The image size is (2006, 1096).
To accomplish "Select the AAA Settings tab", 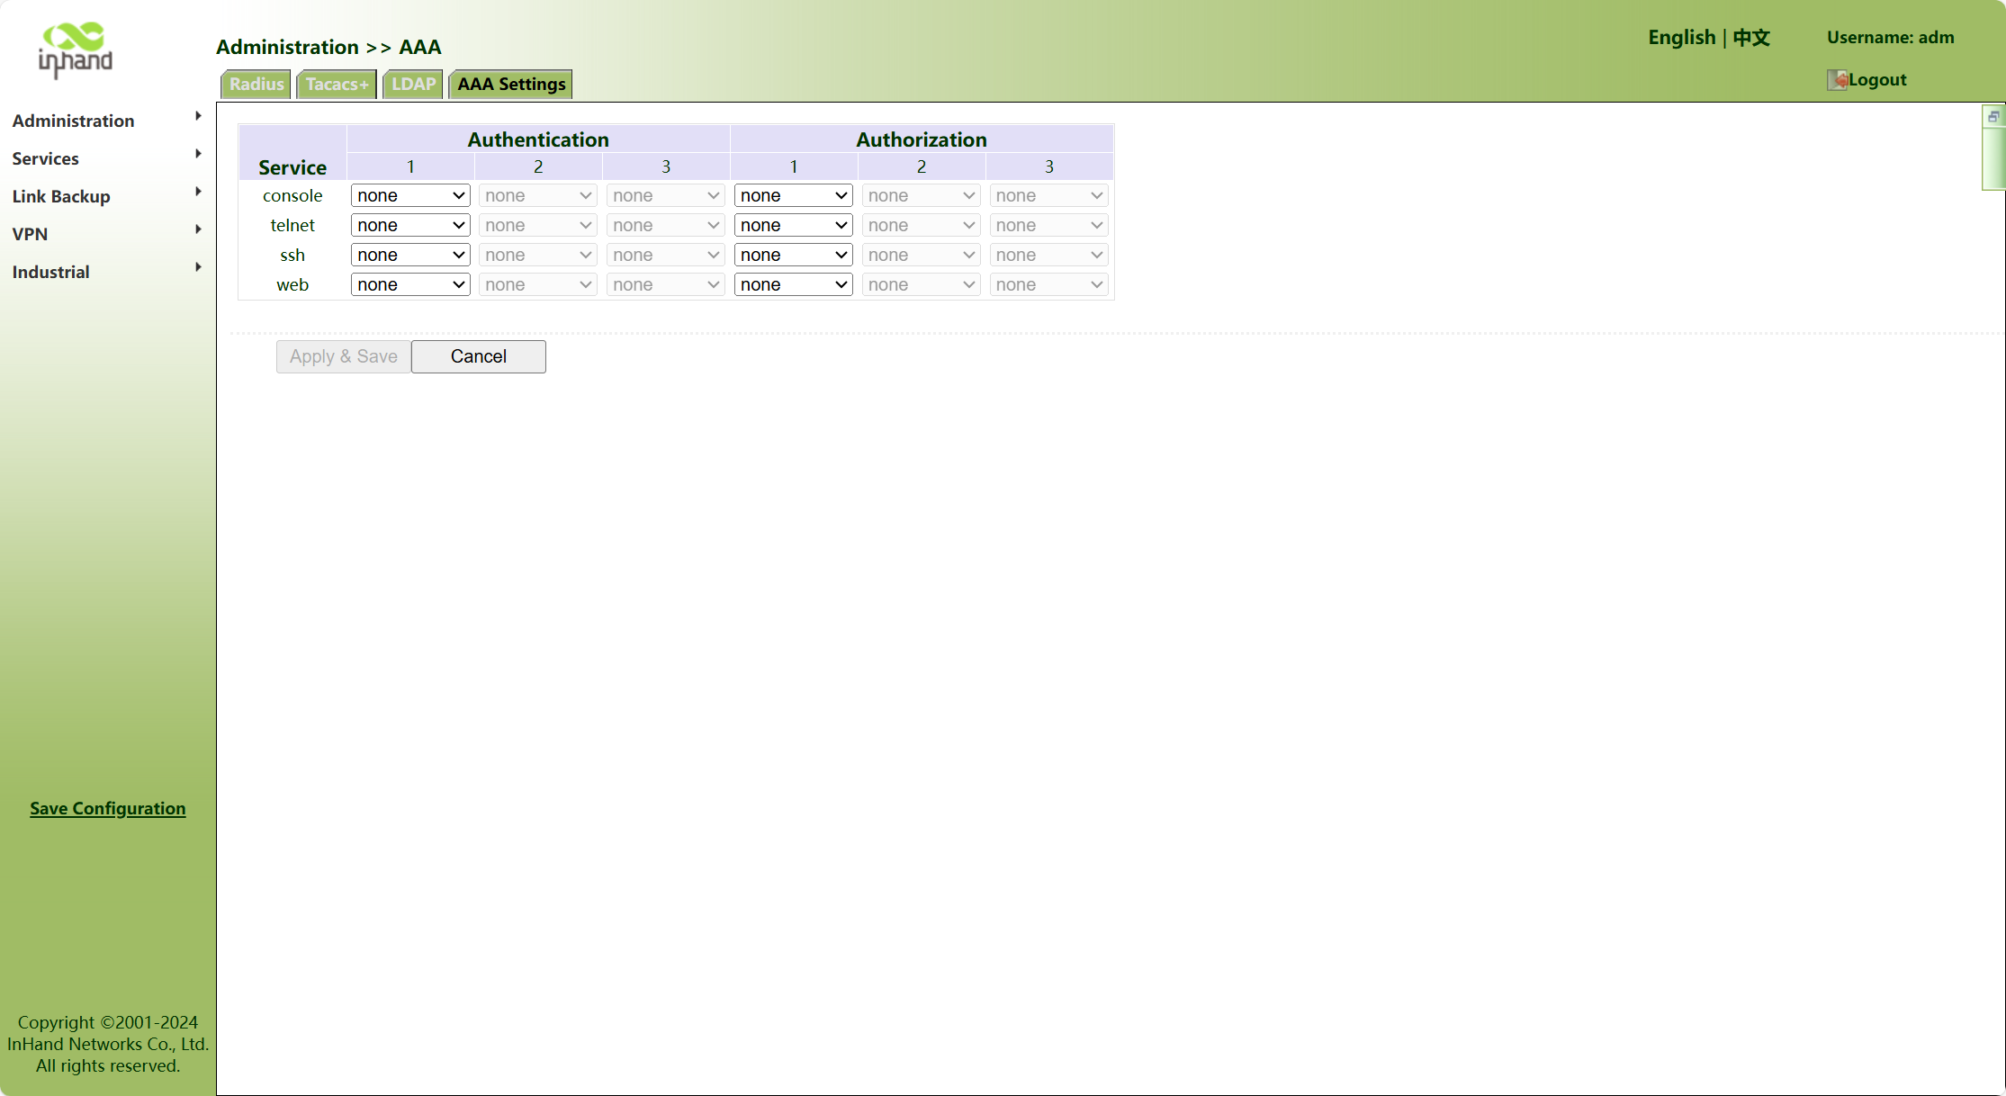I will (511, 84).
